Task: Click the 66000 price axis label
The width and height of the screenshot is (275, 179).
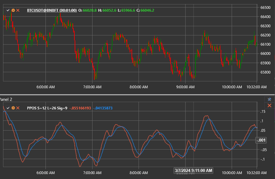Action: [265, 54]
